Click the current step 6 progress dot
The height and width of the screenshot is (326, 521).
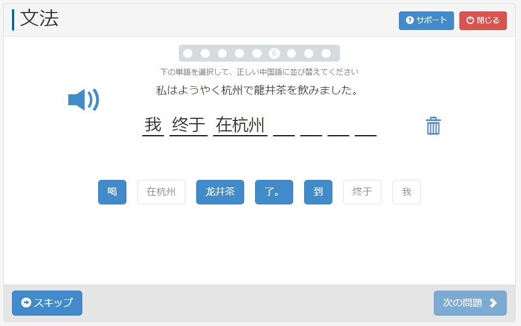point(274,53)
